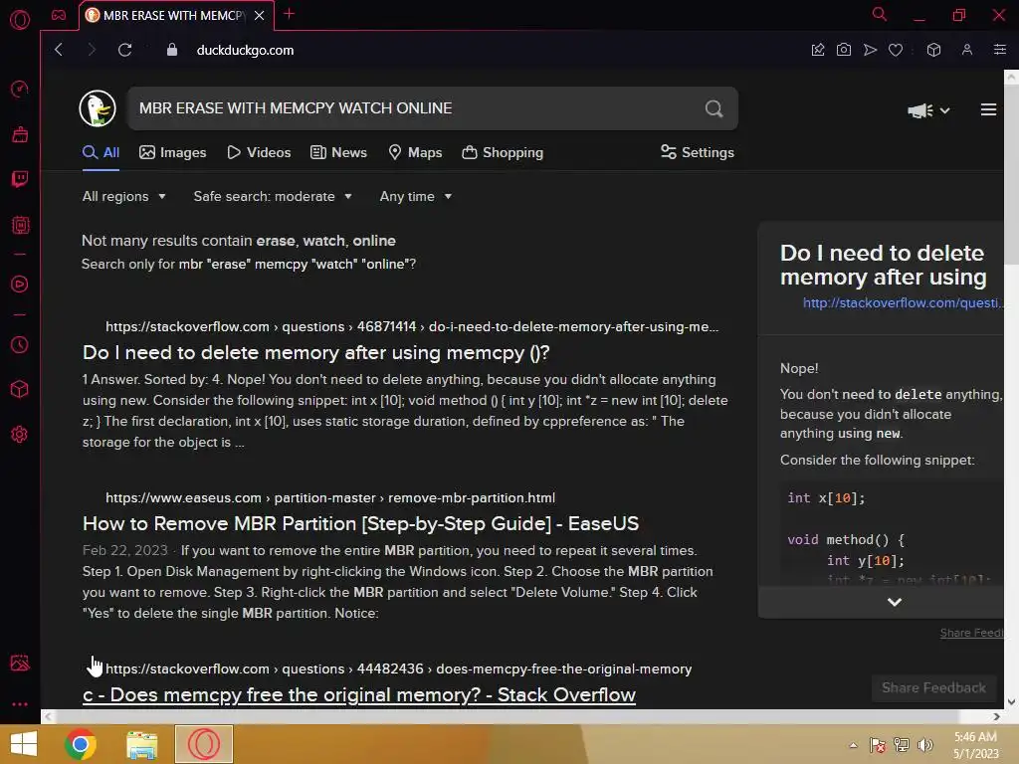Open the extensions cube toolbar icon
1019x764 pixels.
pyautogui.click(x=933, y=50)
